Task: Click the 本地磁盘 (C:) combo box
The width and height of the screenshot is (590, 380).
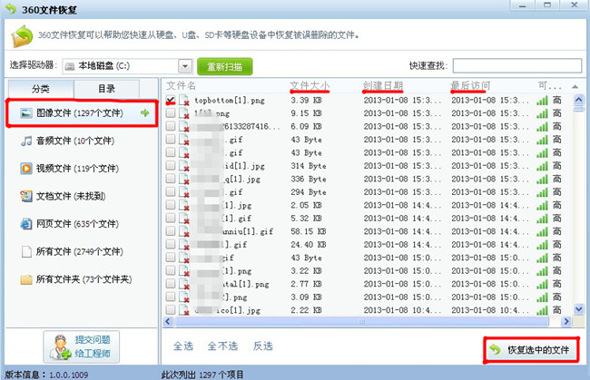Action: click(128, 66)
